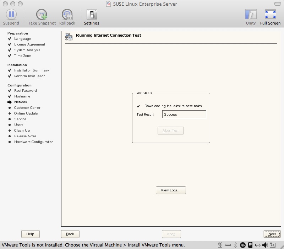Close the SUSE Linux Enterprise Server window
The height and width of the screenshot is (249, 284).
[5, 4]
